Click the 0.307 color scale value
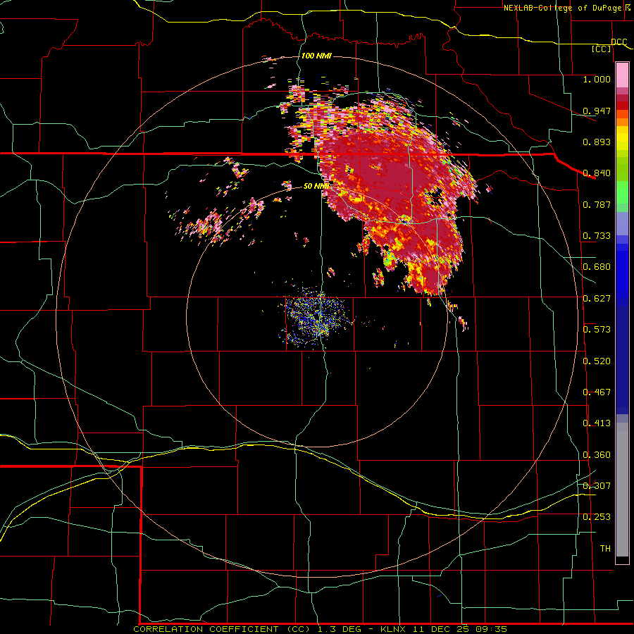The height and width of the screenshot is (634, 634). click(x=597, y=486)
